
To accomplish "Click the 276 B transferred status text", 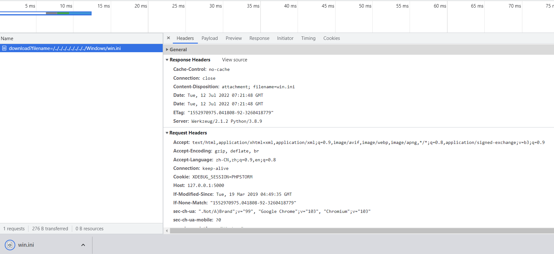I will [50, 229].
